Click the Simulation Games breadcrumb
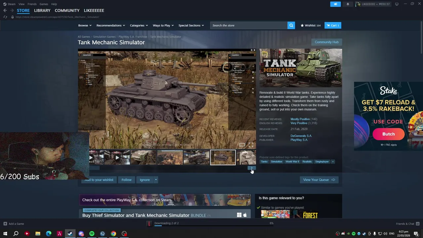 [104, 37]
